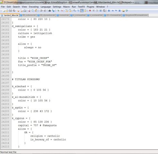Switch to the cornish.txt tab

point(63,15)
